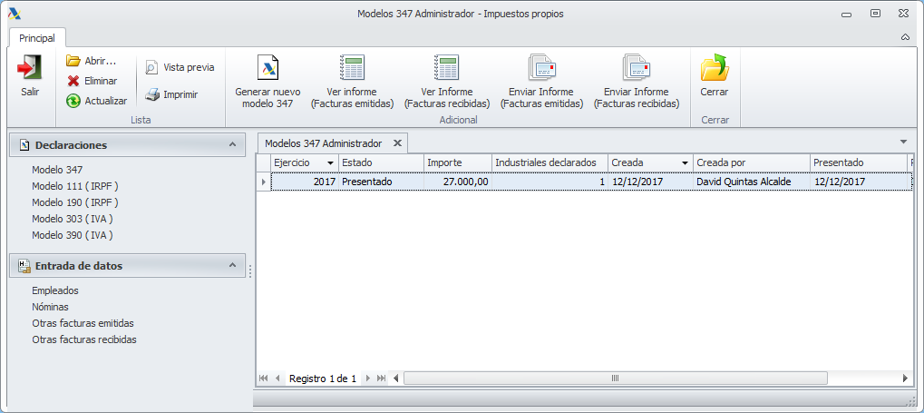Close the Modelos 347 Administrador tab
This screenshot has width=924, height=413.
click(397, 143)
